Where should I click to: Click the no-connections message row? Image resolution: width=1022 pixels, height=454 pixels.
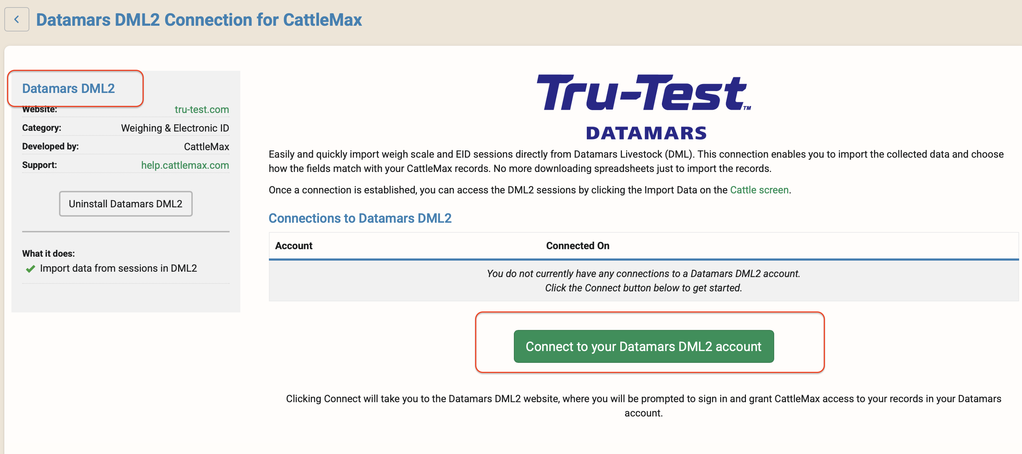643,281
